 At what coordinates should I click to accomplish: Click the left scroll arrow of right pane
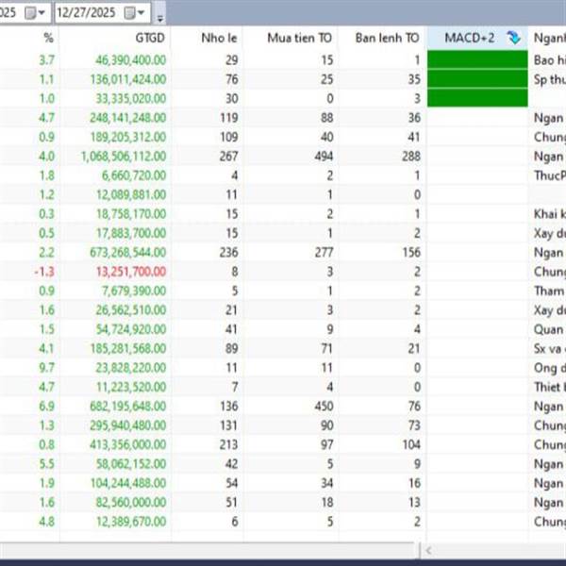tap(429, 551)
